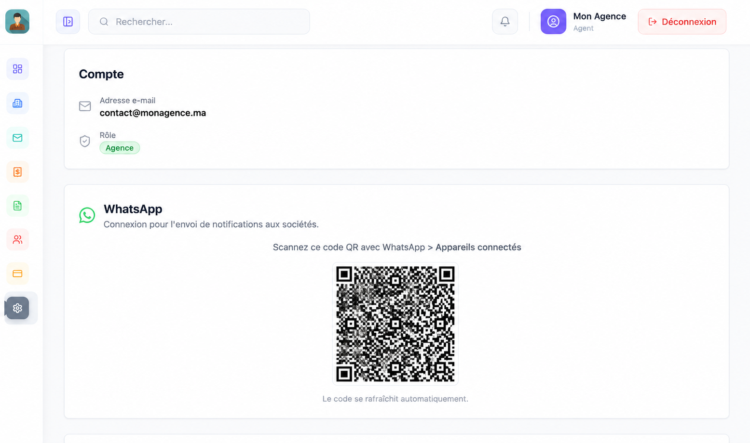Viewport: 750px width, 443px height.
Task: Toggle the sidebar panel collapse icon
Action: (68, 22)
